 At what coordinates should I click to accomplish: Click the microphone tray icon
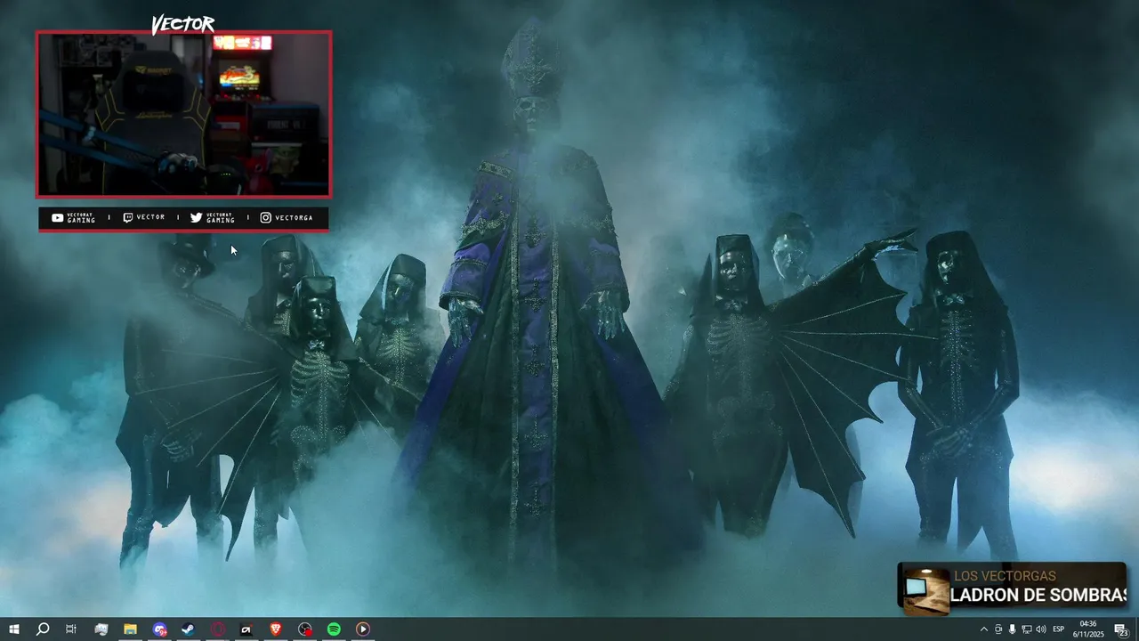coord(1012,629)
